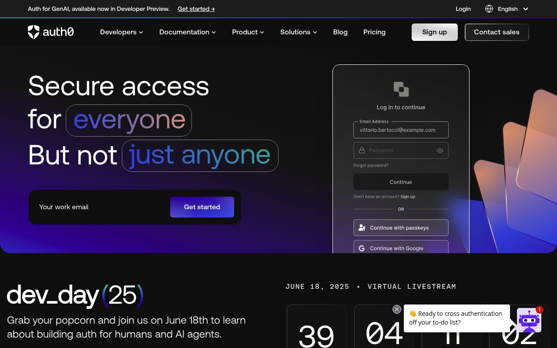Go to the Blog page

point(340,32)
